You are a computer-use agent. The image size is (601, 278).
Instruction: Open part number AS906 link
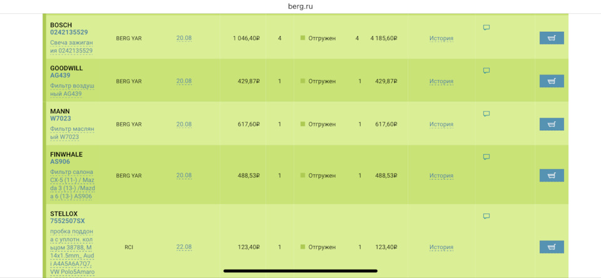(x=60, y=162)
